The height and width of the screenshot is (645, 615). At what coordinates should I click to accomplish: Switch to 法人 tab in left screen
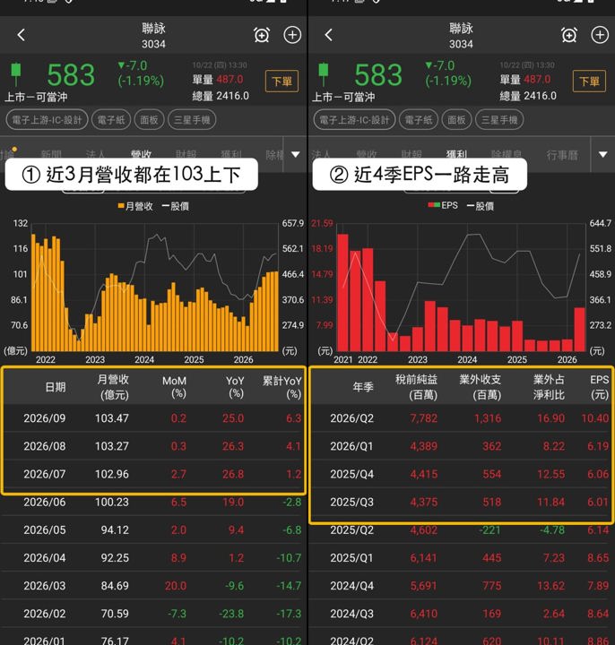96,155
